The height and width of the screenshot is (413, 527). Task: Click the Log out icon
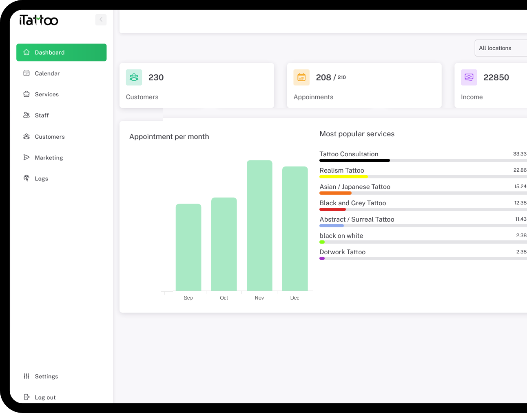point(27,397)
